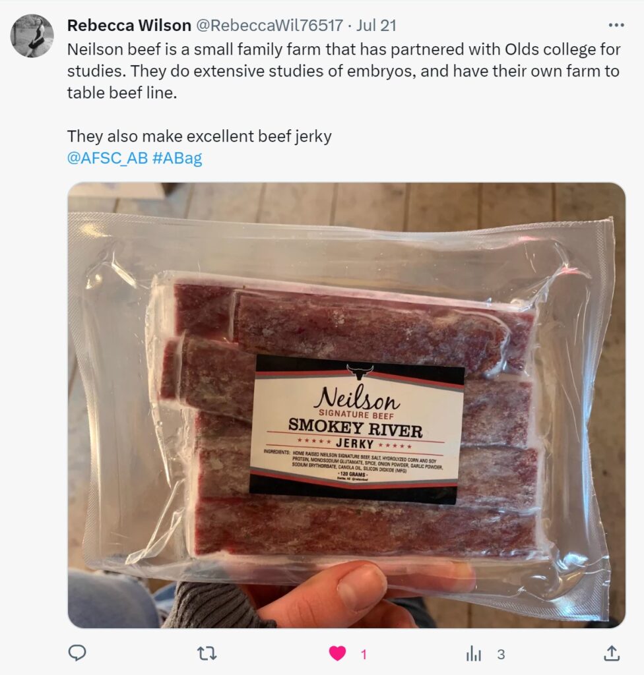This screenshot has width=644, height=675.
Task: Click the bull head logo on label
Action: (x=360, y=372)
